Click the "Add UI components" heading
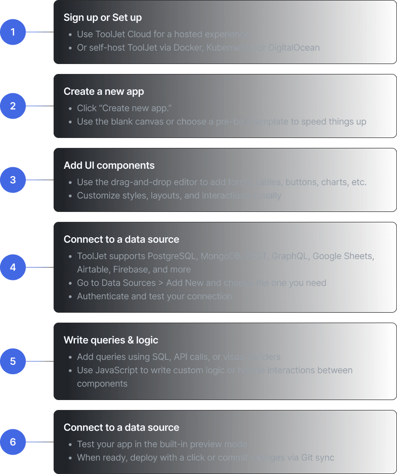This screenshot has height=474, width=397. click(x=109, y=165)
